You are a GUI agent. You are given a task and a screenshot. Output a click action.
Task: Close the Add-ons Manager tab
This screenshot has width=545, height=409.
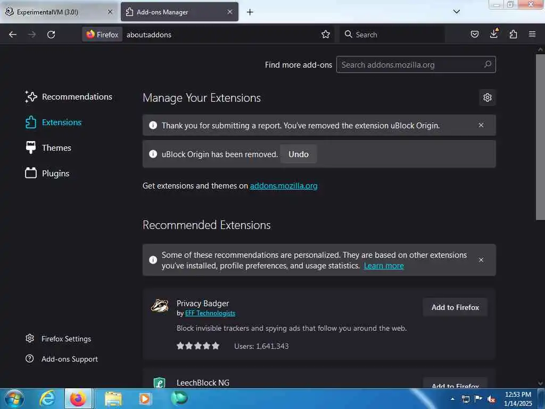pyautogui.click(x=230, y=12)
